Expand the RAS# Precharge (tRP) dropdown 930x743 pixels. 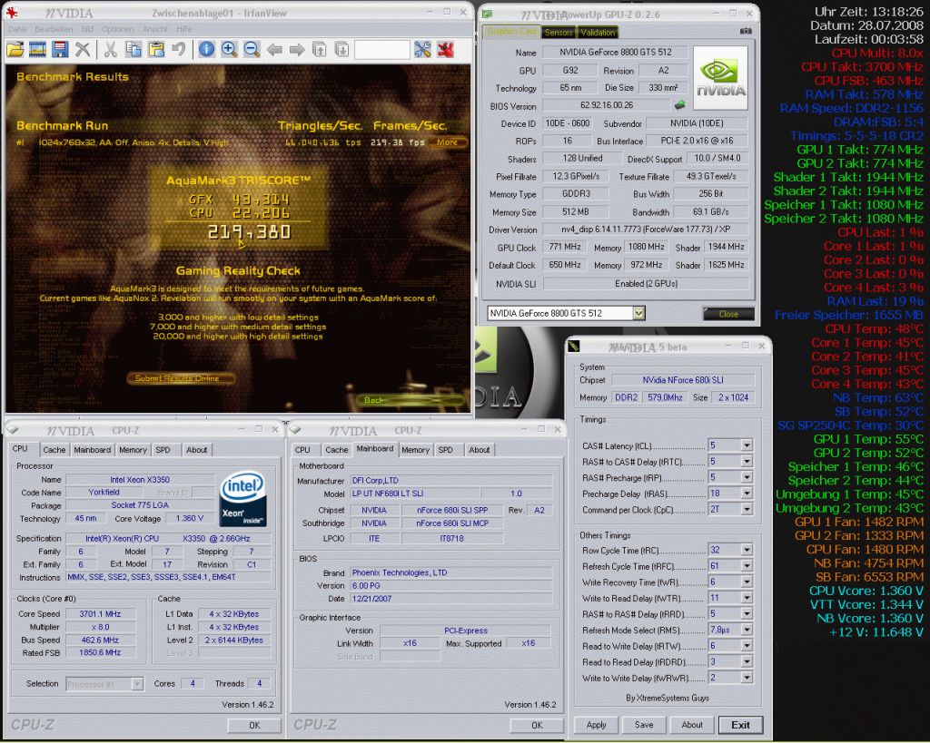747,477
